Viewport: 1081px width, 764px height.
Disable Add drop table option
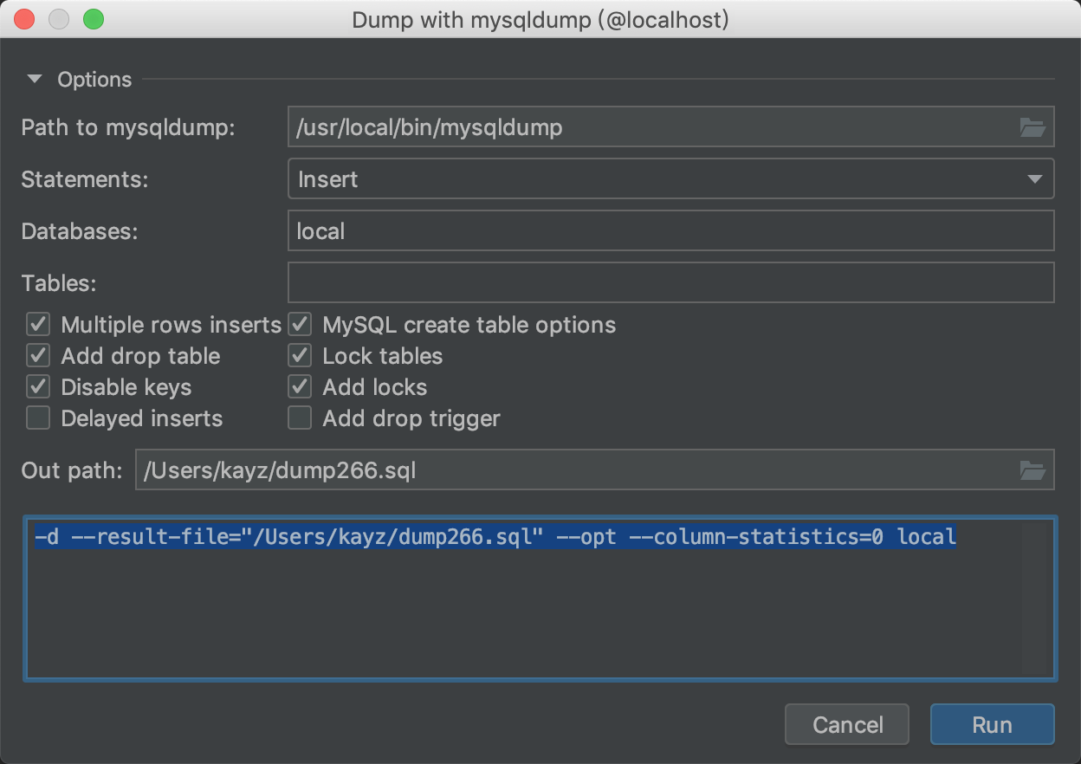[37, 355]
